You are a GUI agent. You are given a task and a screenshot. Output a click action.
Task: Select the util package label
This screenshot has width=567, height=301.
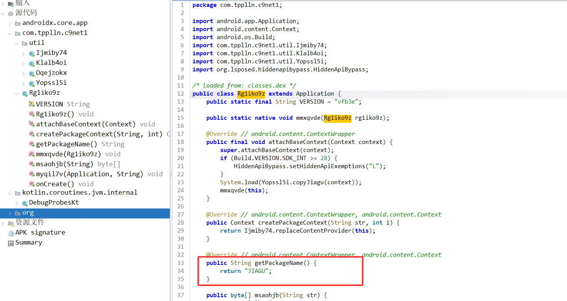(37, 43)
